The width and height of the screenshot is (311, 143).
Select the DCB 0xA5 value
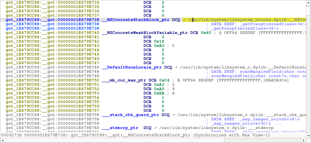pyautogui.click(x=159, y=89)
